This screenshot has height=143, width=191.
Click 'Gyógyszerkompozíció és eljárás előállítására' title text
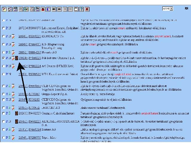106,100
